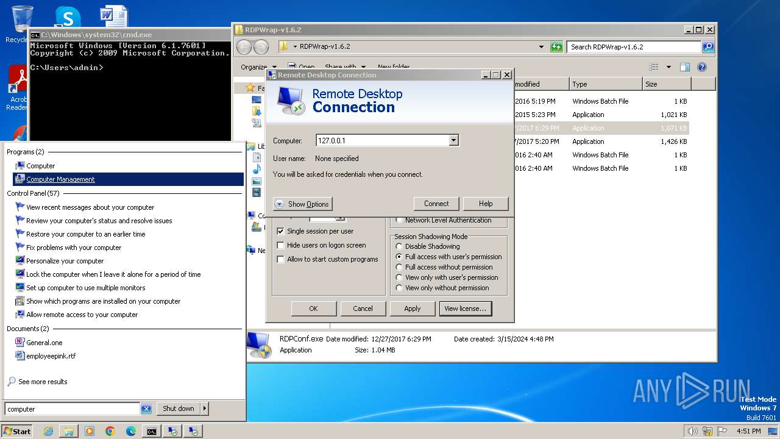Viewport: 780px width, 439px height.
Task: Click the Explorer back navigation arrow
Action: pyautogui.click(x=244, y=47)
